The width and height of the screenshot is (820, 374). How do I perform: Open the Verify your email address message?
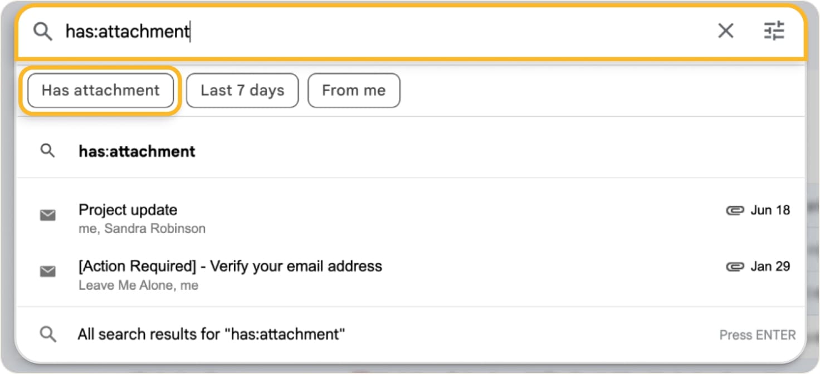coord(231,267)
